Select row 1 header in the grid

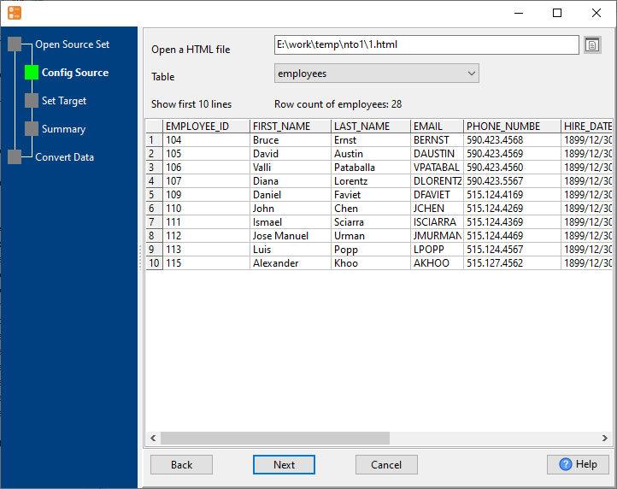[153, 140]
